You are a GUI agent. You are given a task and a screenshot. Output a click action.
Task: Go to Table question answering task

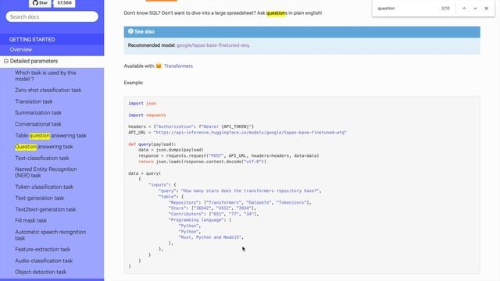pyautogui.click(x=51, y=135)
